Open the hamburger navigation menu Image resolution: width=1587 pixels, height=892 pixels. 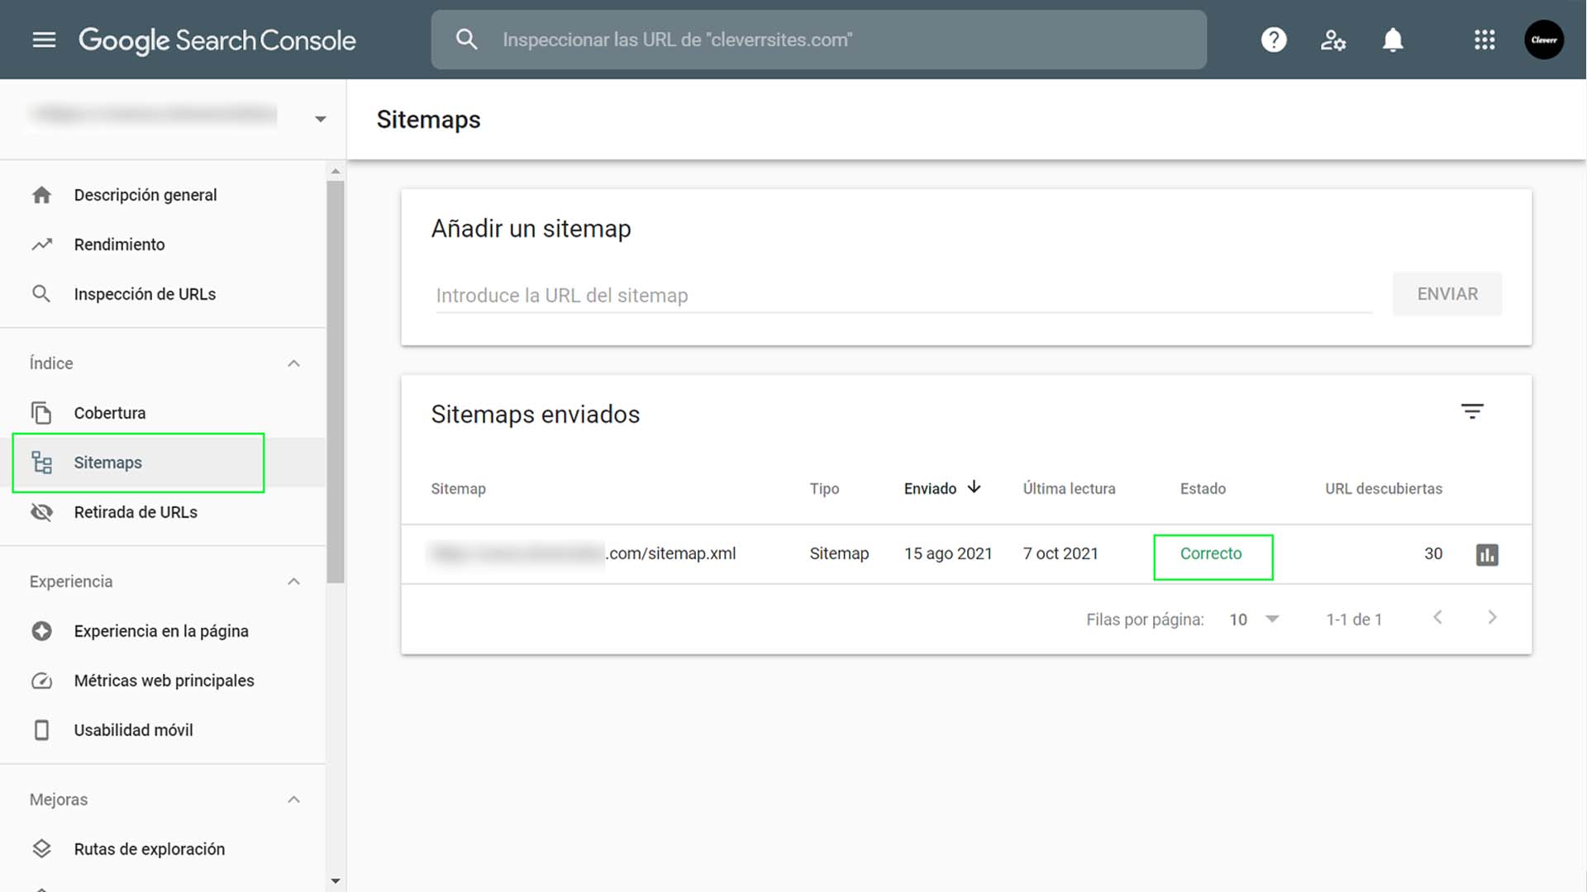pos(44,40)
